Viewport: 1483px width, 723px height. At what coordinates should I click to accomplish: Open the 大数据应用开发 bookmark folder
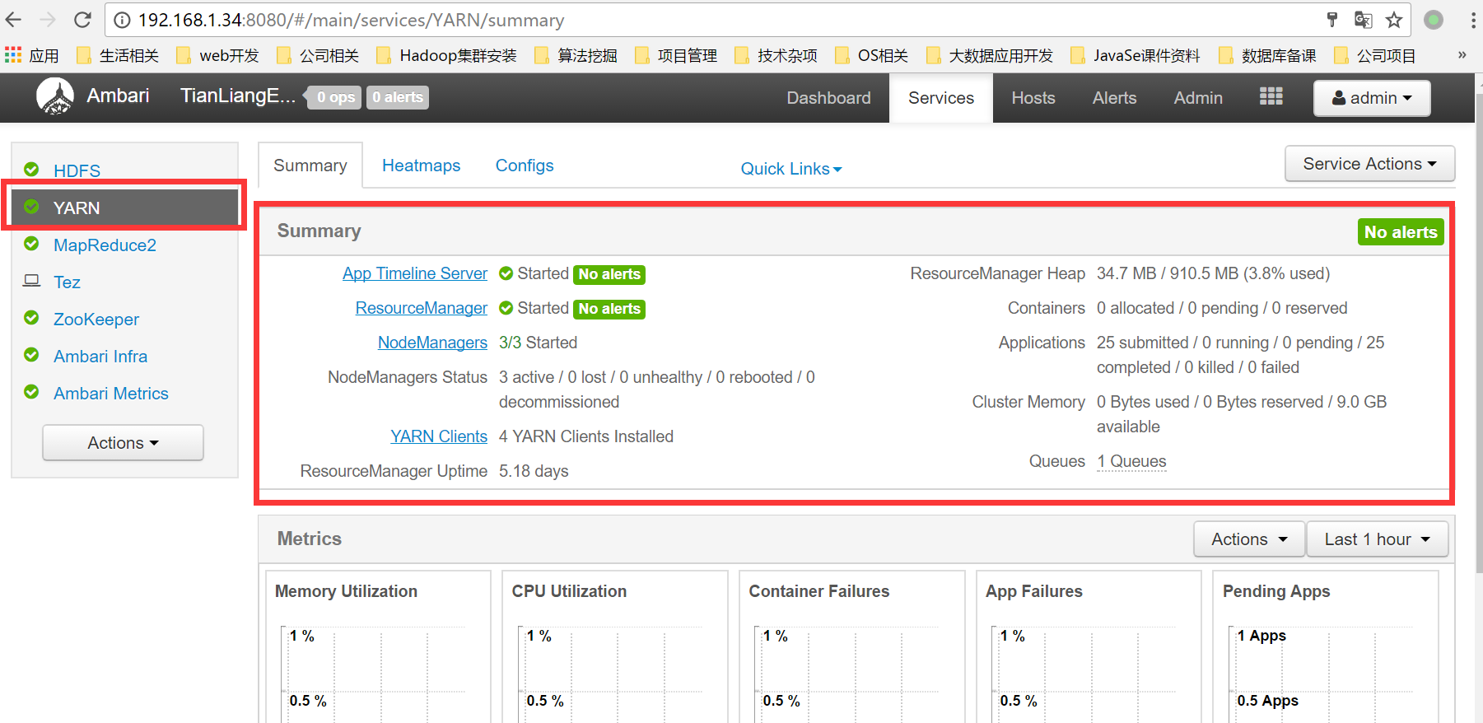click(x=990, y=55)
